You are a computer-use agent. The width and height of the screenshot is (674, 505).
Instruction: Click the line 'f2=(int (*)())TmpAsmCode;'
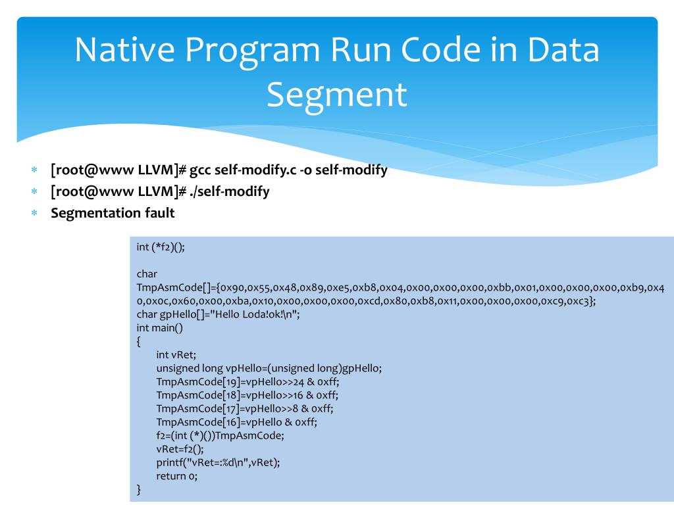tap(220, 435)
